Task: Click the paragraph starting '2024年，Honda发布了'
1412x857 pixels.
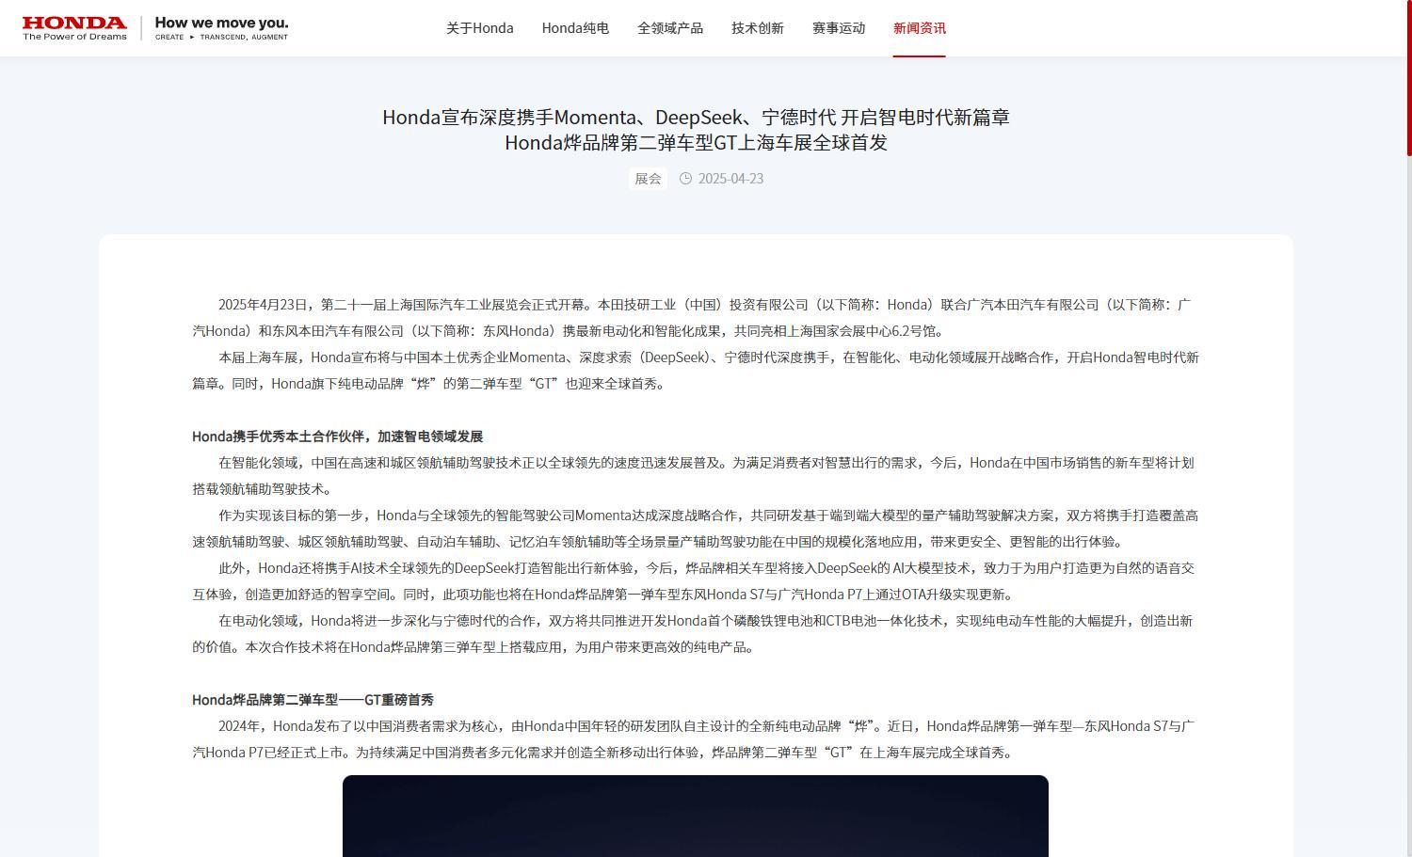Action: pyautogui.click(x=696, y=739)
